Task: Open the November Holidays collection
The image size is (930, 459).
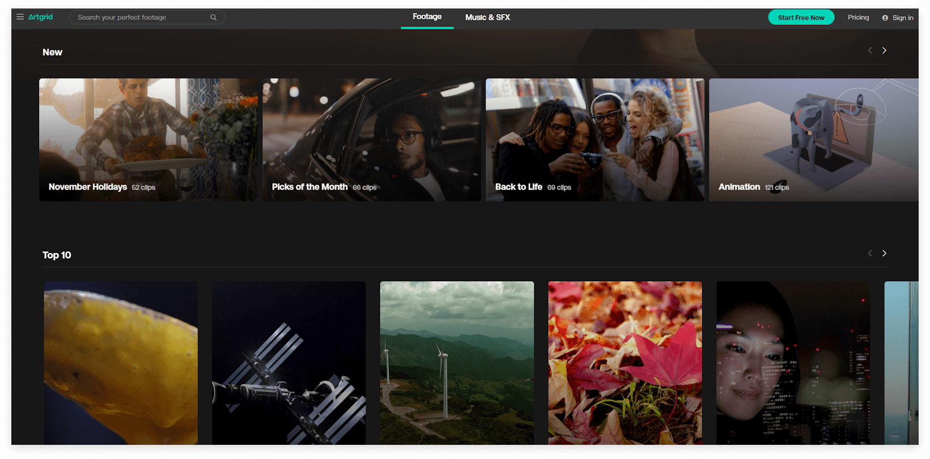Action: (148, 140)
